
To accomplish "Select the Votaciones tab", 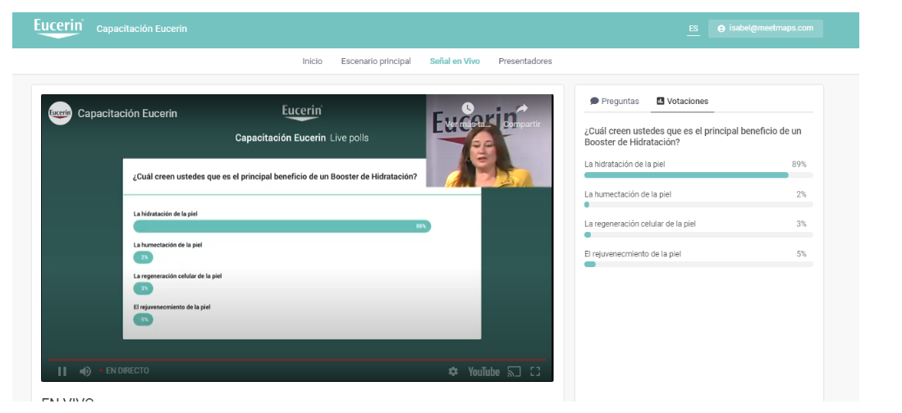I will [x=682, y=101].
